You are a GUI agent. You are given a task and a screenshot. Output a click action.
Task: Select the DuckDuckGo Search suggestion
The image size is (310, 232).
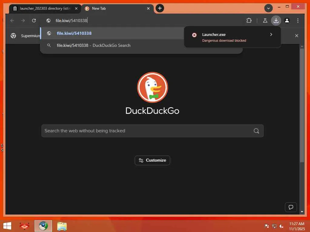tap(112, 45)
